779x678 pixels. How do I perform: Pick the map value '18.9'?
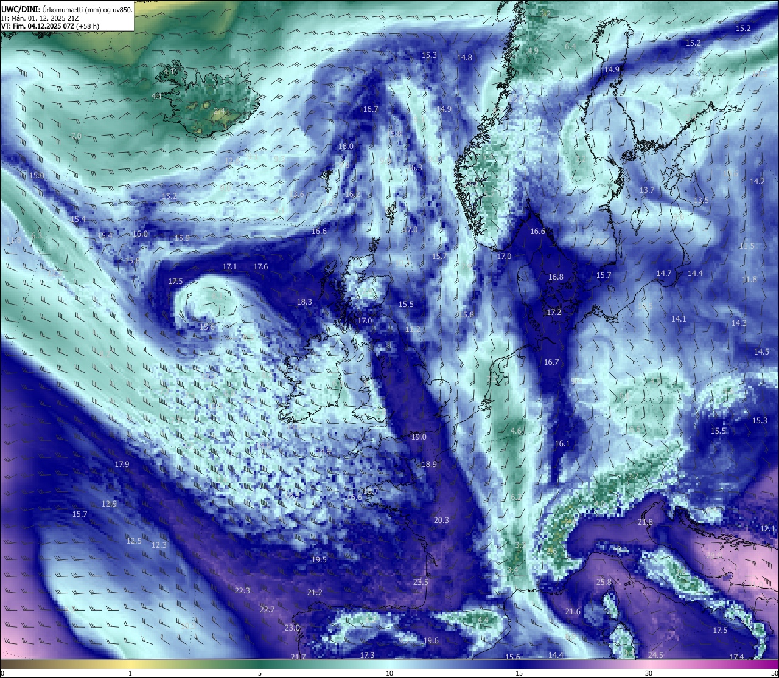coord(429,464)
